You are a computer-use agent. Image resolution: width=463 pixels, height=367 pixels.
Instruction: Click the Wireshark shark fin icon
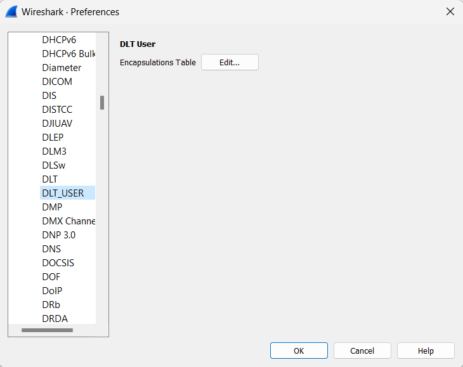point(11,12)
